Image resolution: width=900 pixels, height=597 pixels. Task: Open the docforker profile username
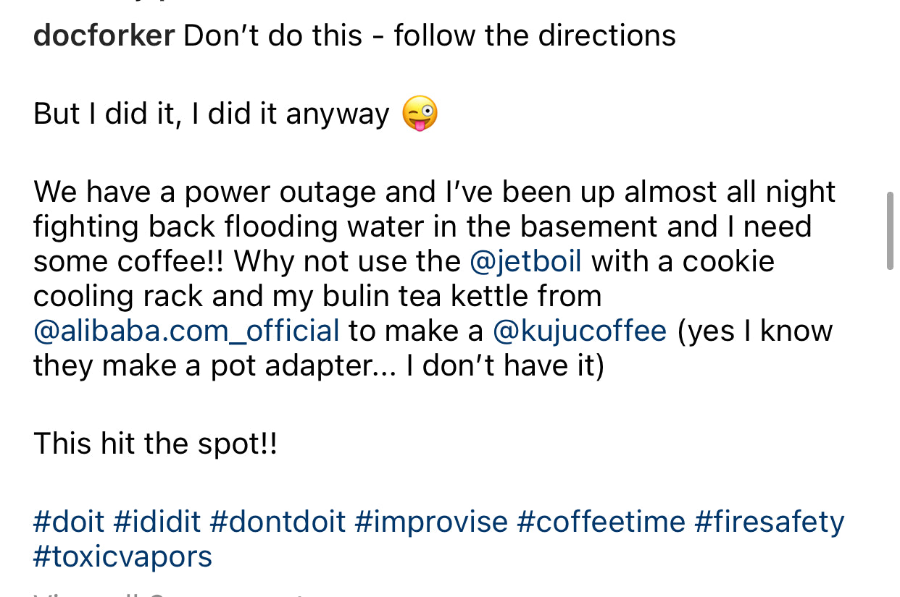coord(104,35)
